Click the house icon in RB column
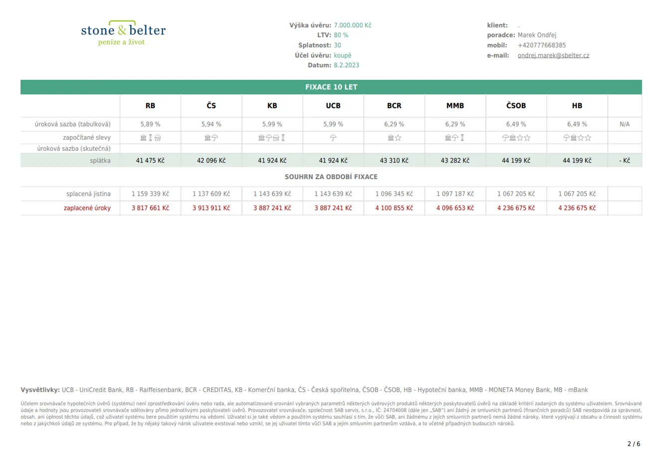 tap(158, 138)
